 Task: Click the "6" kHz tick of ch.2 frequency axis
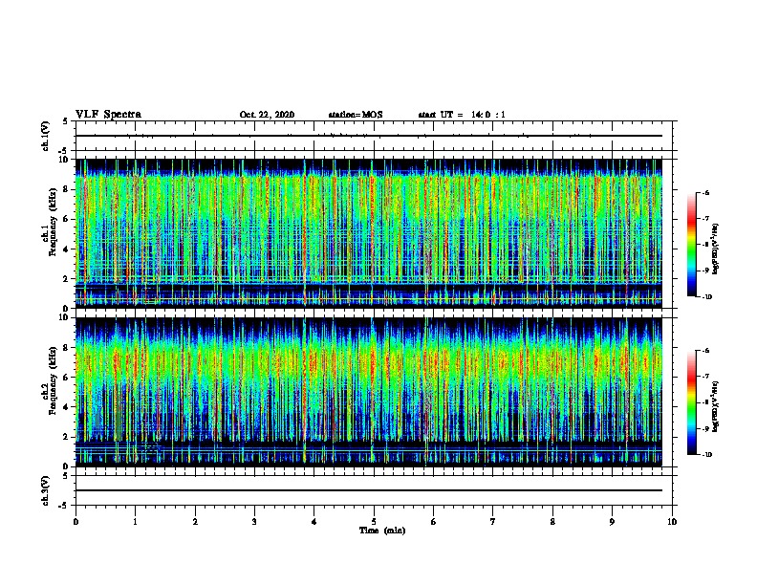tap(67, 378)
